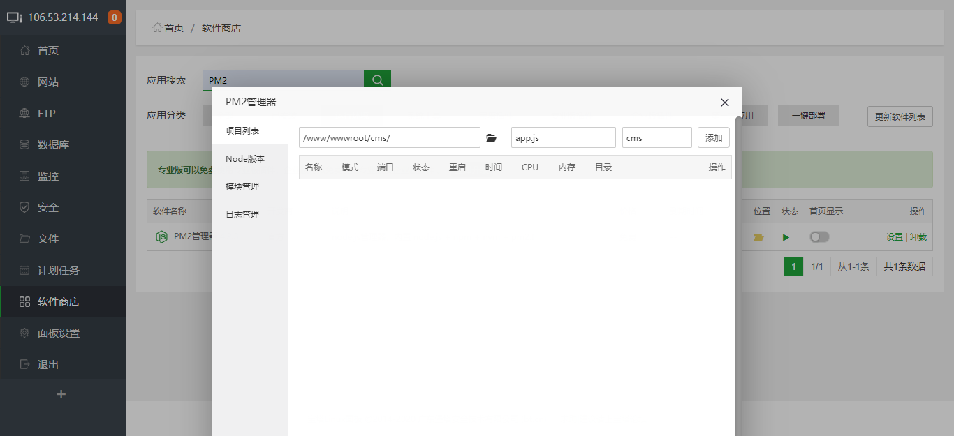
Task: Click the PM2 app search input
Action: (x=284, y=80)
